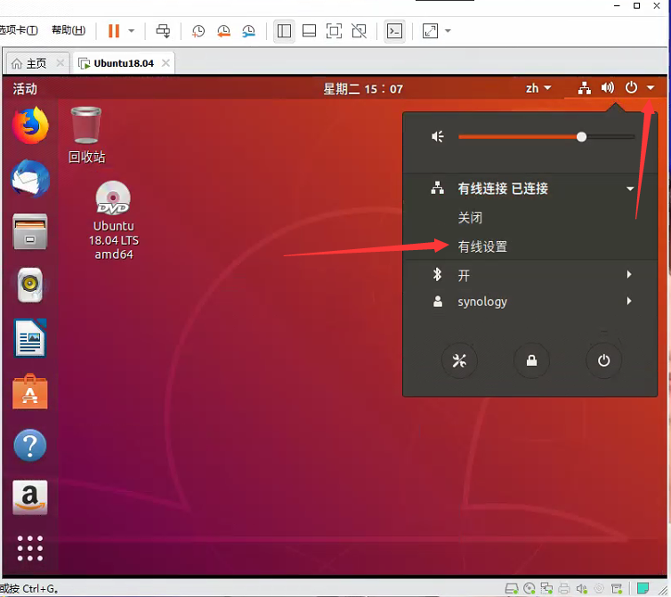Expand the Bluetooth 开 submenu
Viewport: 671px width, 597px height.
tap(530, 274)
